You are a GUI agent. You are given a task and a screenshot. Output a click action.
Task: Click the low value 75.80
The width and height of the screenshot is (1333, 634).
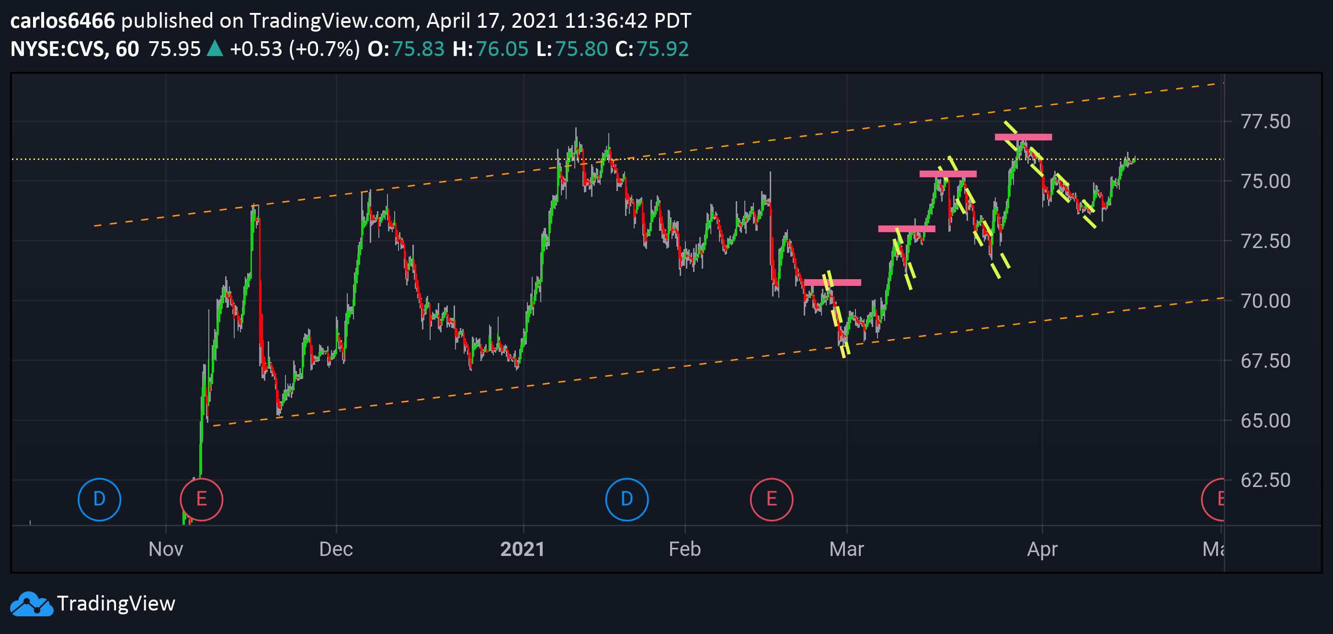tap(581, 49)
